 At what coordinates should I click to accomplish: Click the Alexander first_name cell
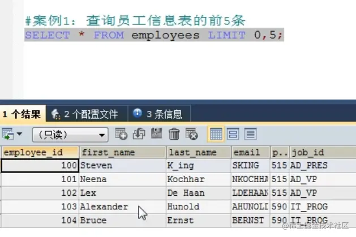click(x=123, y=206)
